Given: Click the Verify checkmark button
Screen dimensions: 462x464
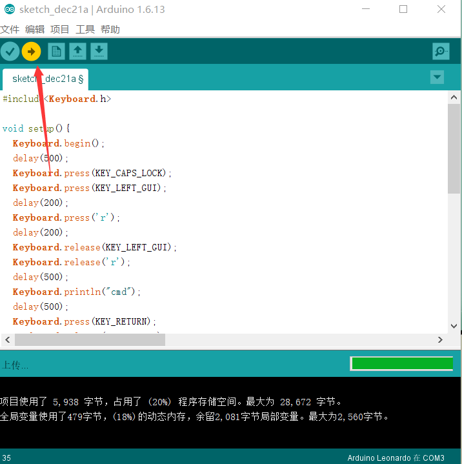Looking at the screenshot, I should [x=10, y=52].
